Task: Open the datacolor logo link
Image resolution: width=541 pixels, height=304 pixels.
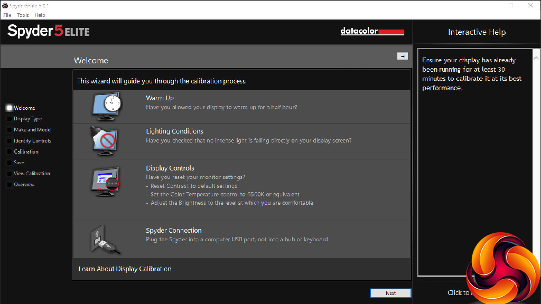Action: (x=372, y=31)
